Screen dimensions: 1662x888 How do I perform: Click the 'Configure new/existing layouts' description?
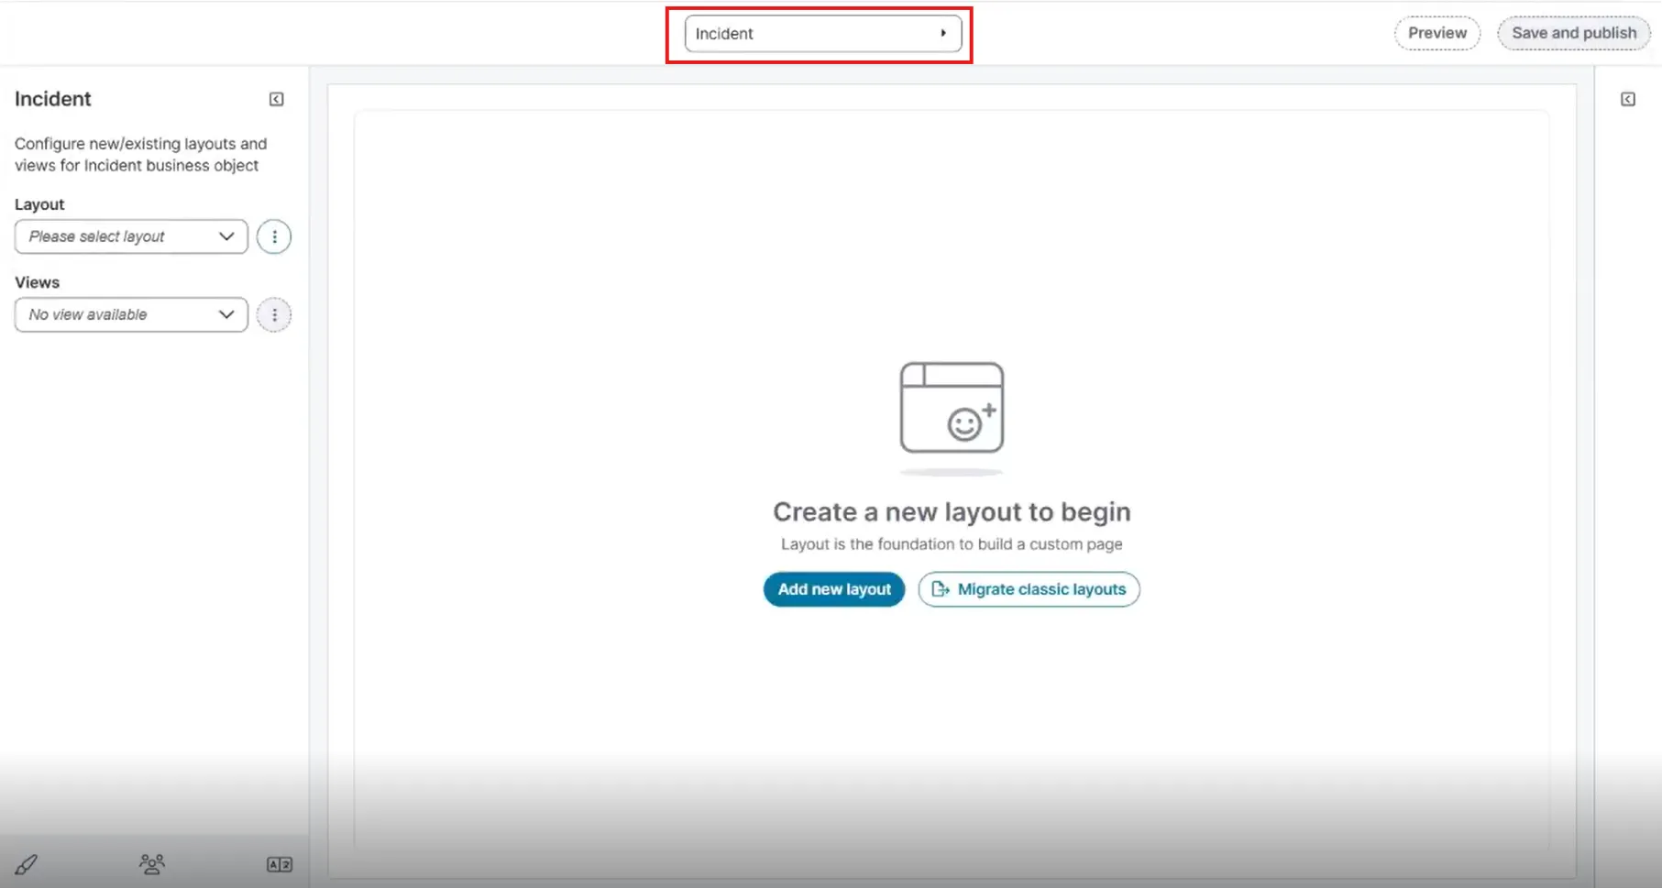point(141,155)
